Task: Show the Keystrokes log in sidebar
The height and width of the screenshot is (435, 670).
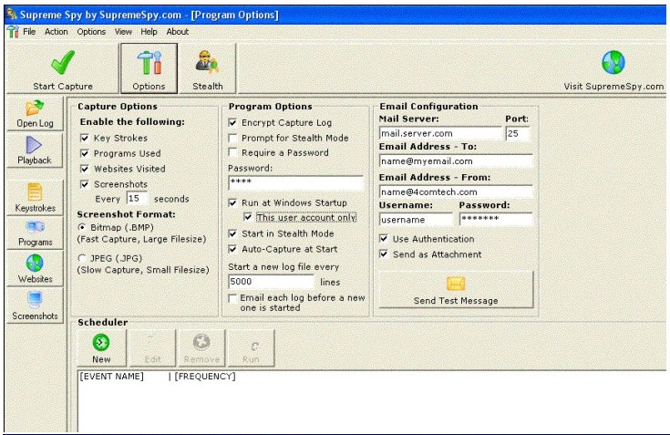Action: (35, 197)
